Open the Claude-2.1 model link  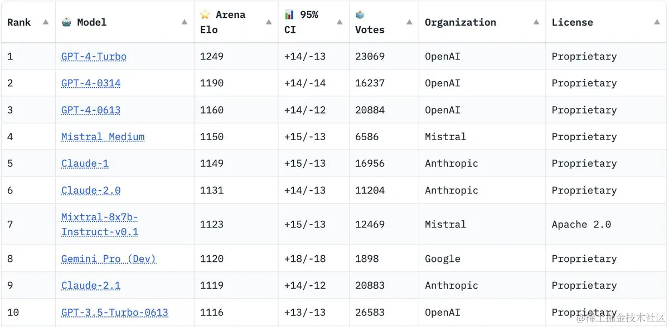tap(91, 285)
